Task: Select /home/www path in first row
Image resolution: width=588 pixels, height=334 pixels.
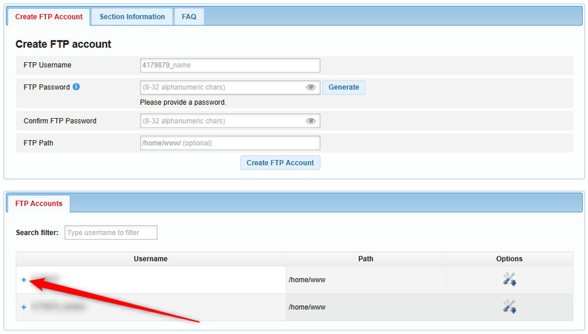Action: [307, 280]
